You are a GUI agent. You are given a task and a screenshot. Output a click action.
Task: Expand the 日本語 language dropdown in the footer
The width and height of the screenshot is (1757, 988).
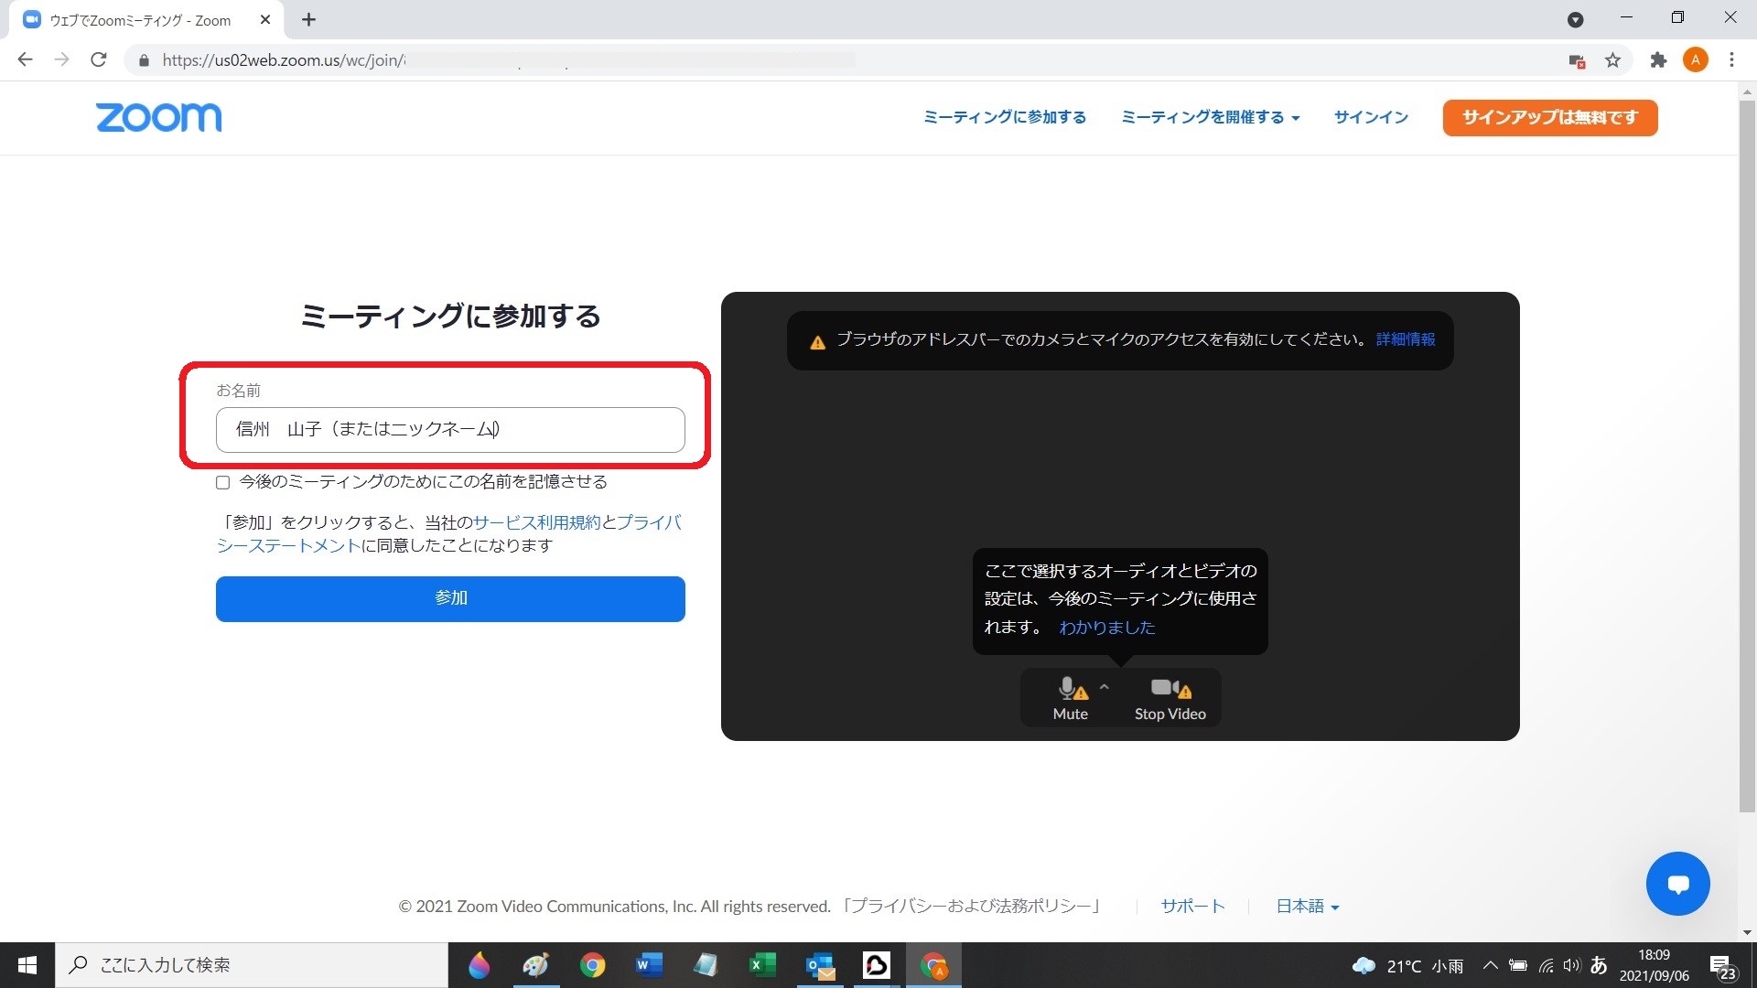click(x=1308, y=906)
